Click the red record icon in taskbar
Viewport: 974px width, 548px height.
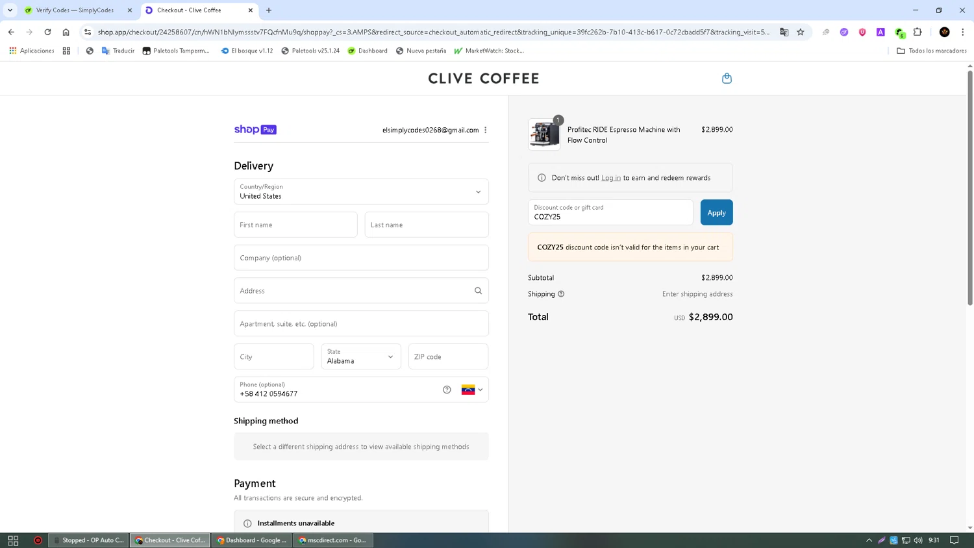tap(38, 540)
